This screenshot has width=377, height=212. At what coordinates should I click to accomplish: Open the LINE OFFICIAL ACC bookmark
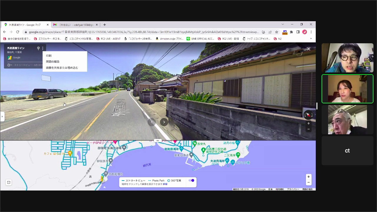click(x=200, y=38)
